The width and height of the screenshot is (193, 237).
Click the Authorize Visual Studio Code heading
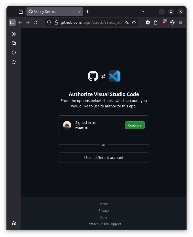click(104, 94)
